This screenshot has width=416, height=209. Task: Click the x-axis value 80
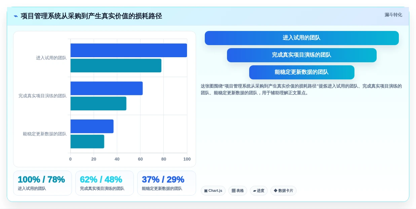pos(164,159)
